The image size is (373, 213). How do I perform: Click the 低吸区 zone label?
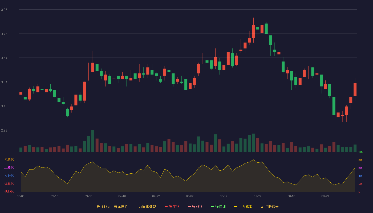point(9,191)
